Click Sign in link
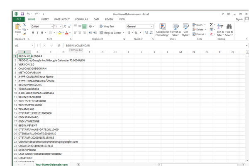Viewport: 249px width, 166px height. pyautogui.click(x=239, y=19)
